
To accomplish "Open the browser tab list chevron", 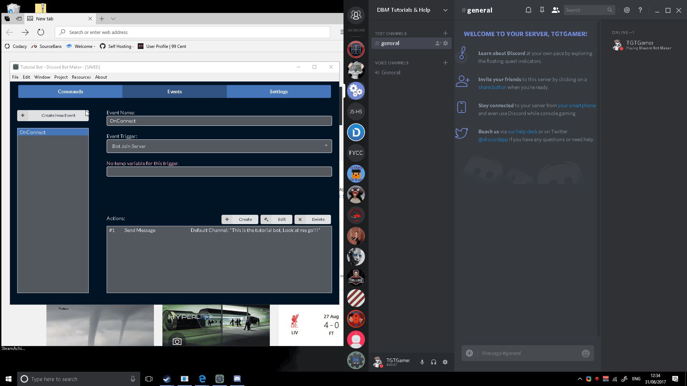I will coord(113,19).
